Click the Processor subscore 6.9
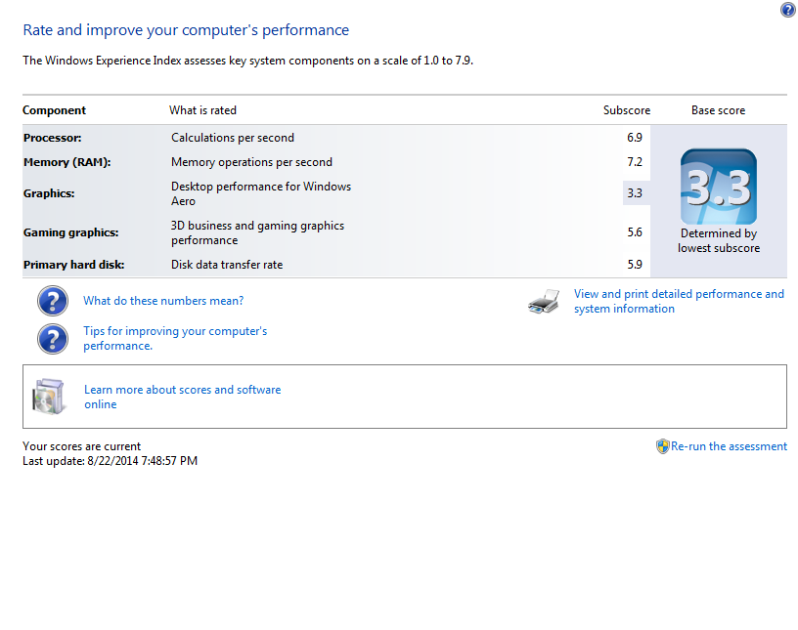The height and width of the screenshot is (630, 798). click(x=635, y=138)
